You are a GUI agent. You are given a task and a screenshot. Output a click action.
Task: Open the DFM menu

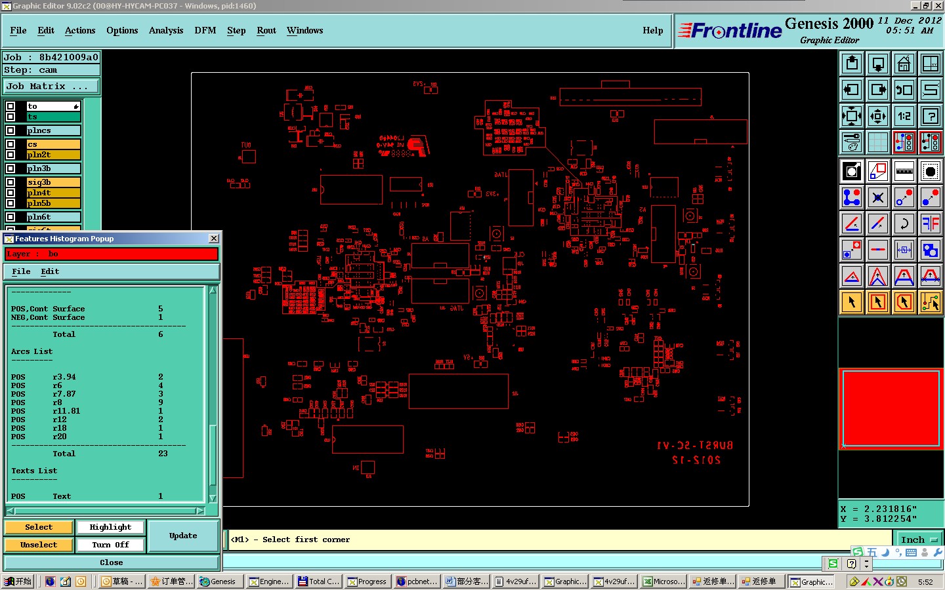pos(205,30)
